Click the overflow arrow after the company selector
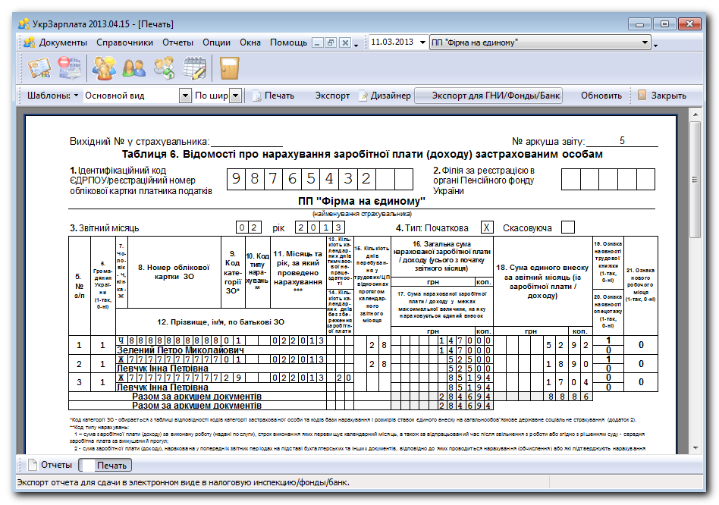Viewport: 719px width, 505px height. click(x=656, y=45)
